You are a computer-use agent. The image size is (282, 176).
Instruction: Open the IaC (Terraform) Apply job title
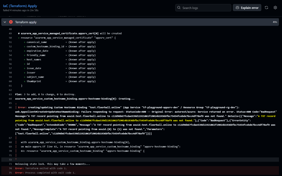tap(20, 6)
